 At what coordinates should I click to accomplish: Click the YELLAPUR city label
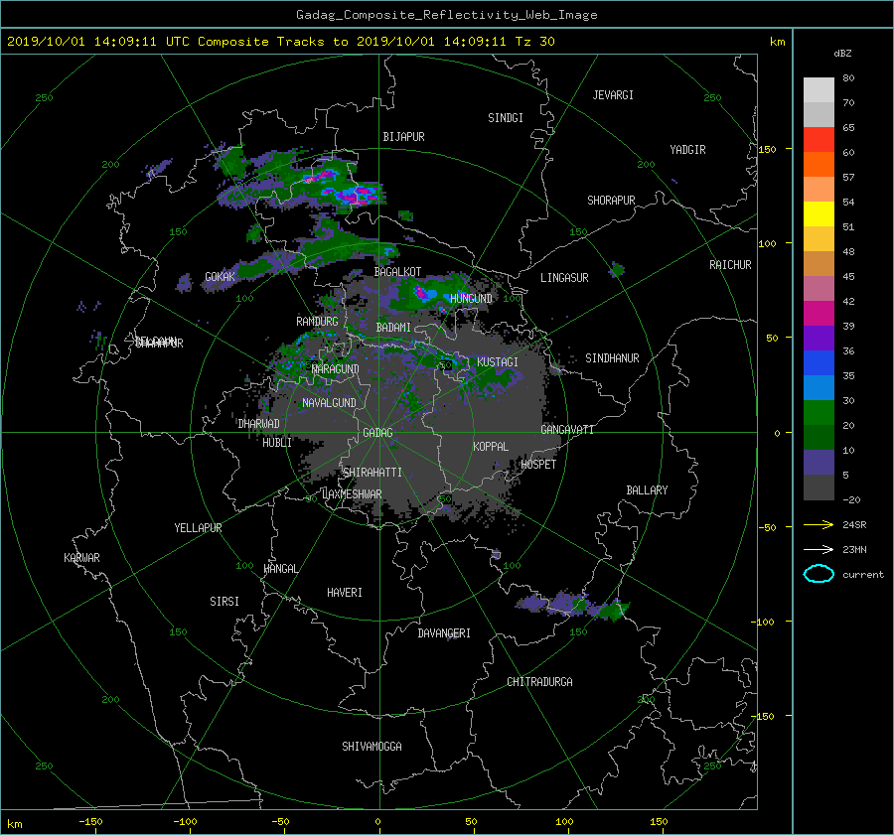point(198,528)
